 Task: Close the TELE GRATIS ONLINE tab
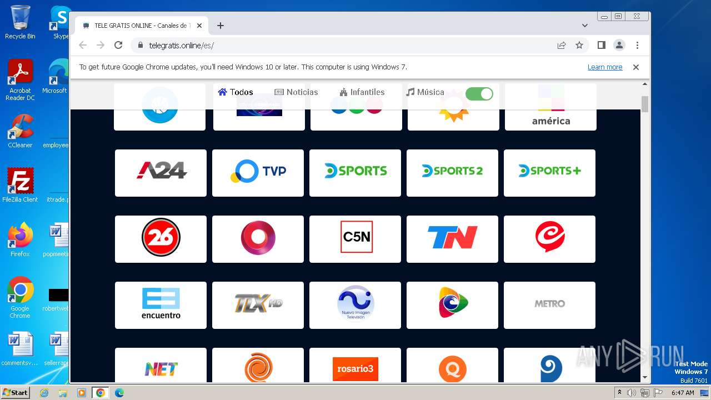[199, 26]
